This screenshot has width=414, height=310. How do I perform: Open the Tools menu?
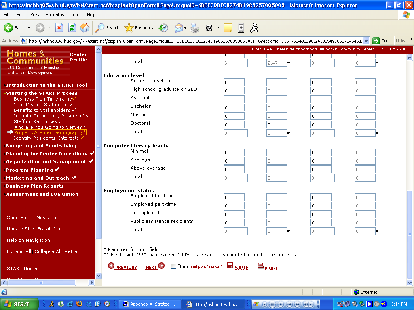(76, 15)
